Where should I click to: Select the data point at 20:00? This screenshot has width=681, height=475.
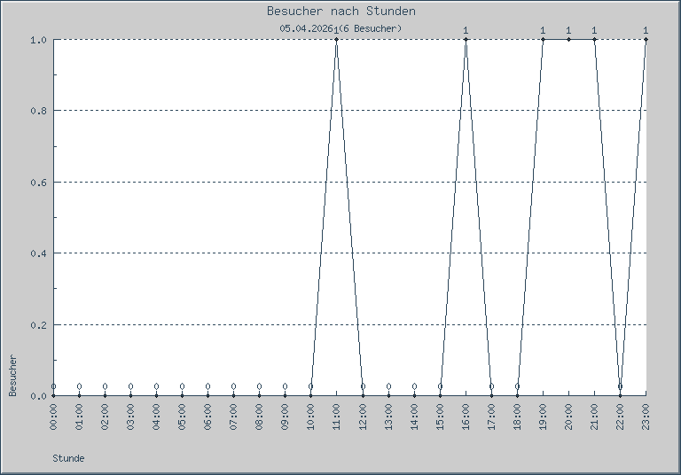pos(568,40)
